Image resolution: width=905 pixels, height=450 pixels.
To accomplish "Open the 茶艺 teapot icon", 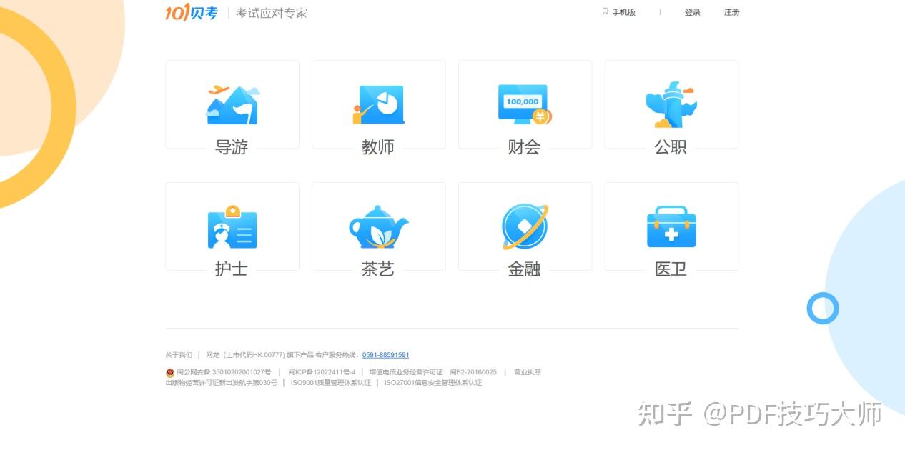I will point(379,227).
